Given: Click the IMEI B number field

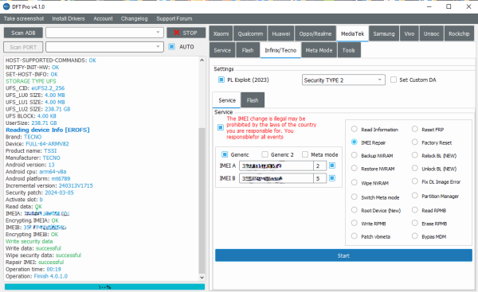Looking at the screenshot, I should point(276,178).
